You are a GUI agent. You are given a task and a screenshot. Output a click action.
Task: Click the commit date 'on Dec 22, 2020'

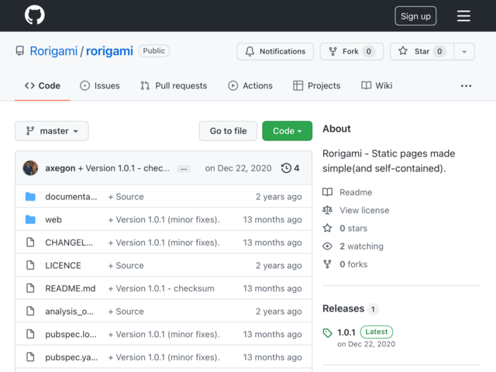[x=238, y=168]
